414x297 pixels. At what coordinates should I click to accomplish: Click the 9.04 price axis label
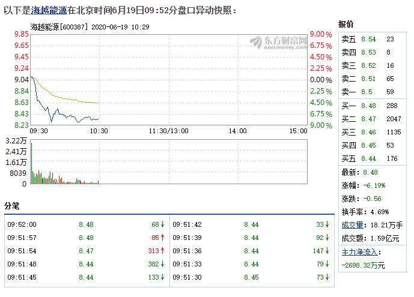pos(22,80)
